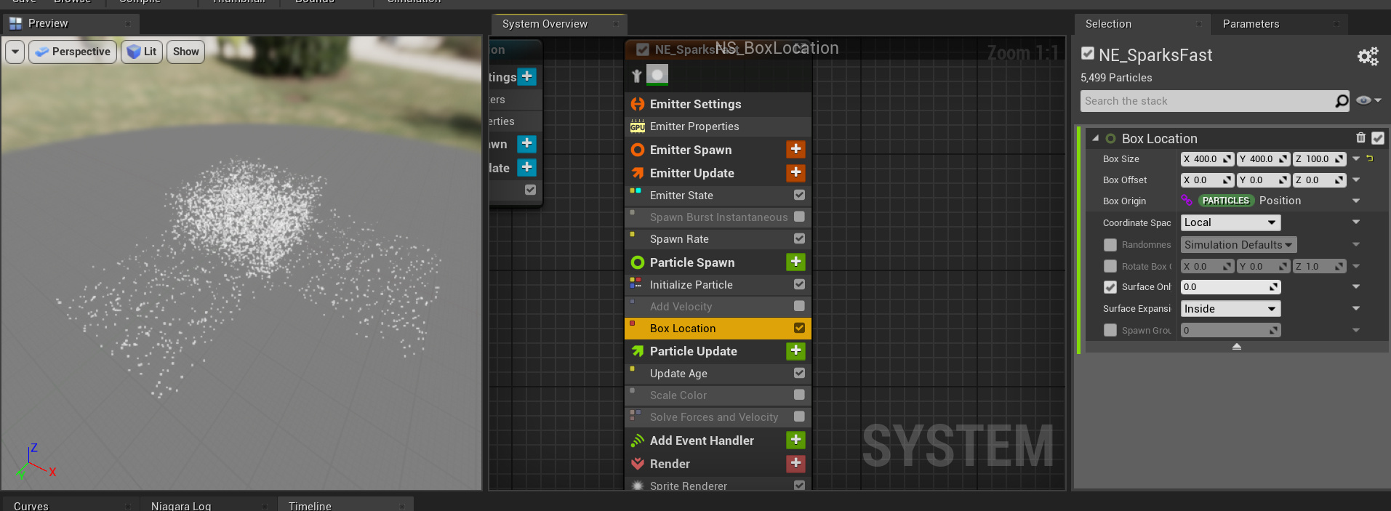The width and height of the screenshot is (1391, 511).
Task: Click the Render heart-shaped icon
Action: (x=638, y=464)
